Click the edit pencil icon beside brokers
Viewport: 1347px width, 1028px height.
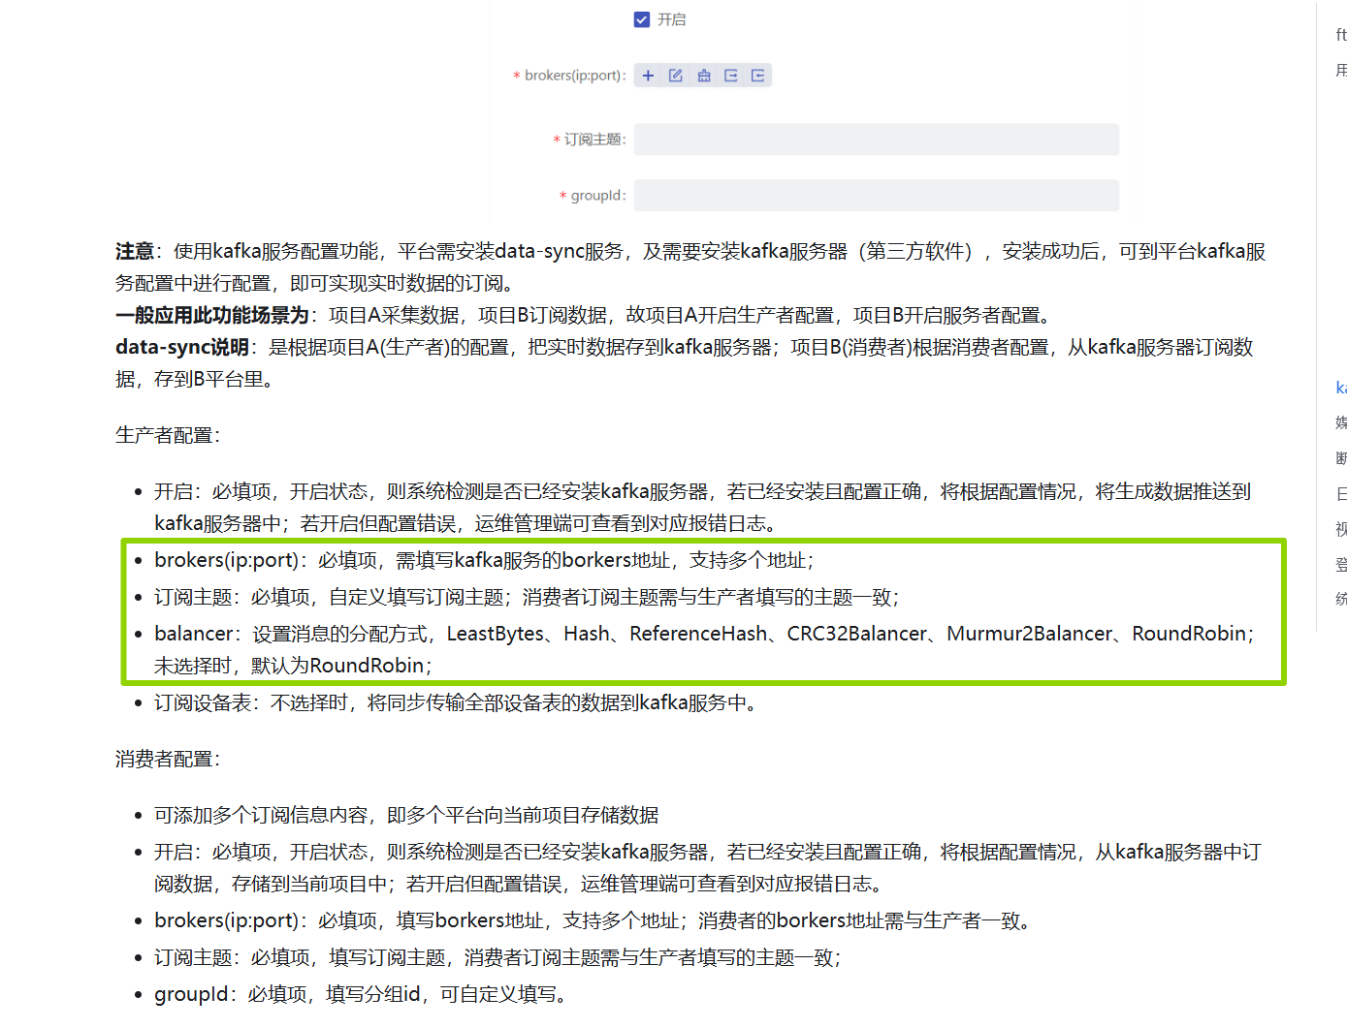click(x=676, y=76)
